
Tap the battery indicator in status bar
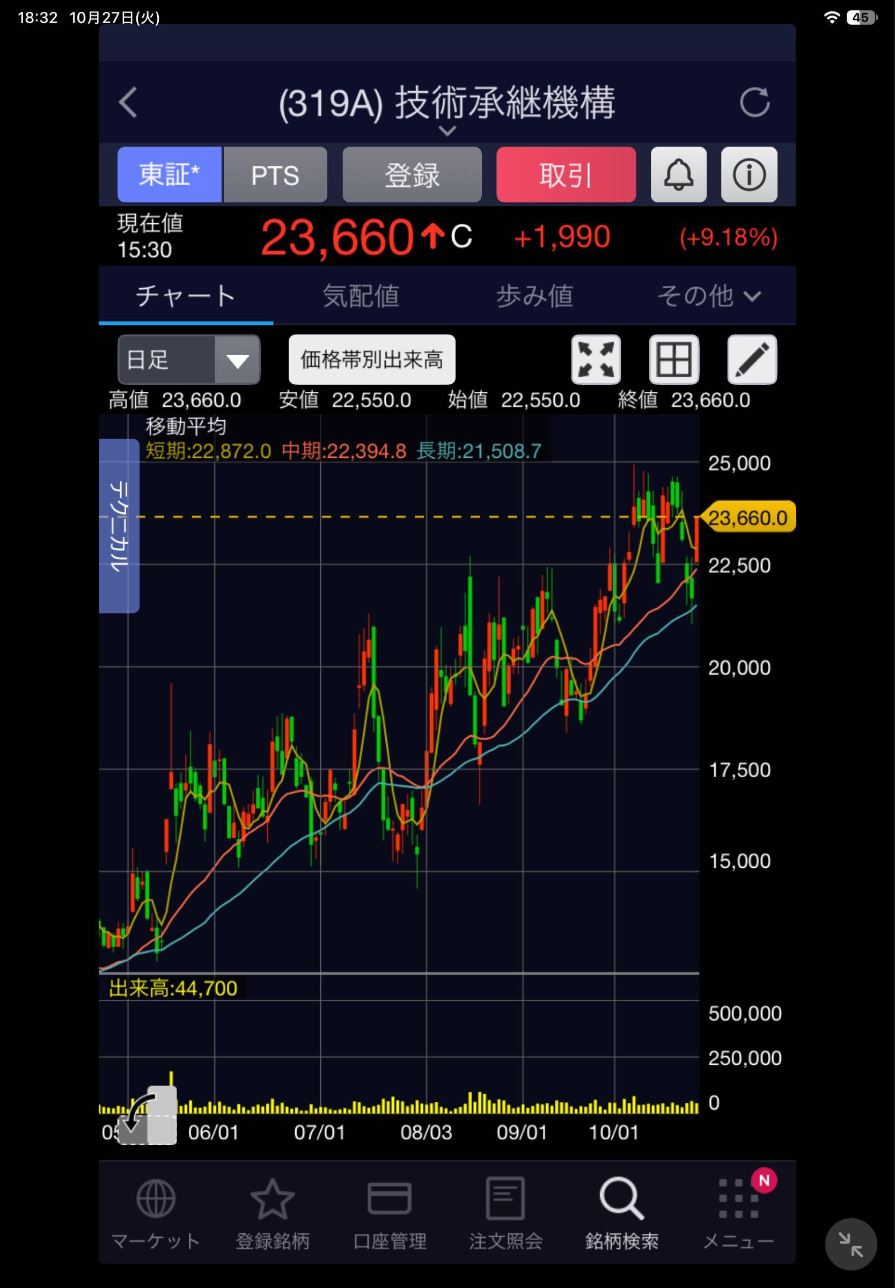862,17
